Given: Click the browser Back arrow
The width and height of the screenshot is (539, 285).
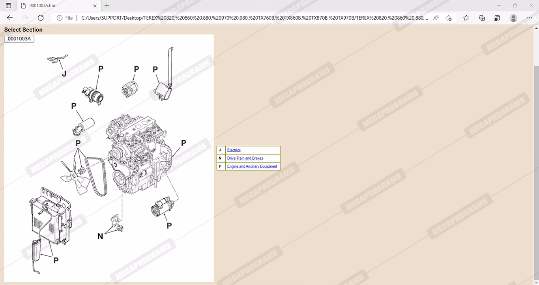Looking at the screenshot, I should click(10, 18).
